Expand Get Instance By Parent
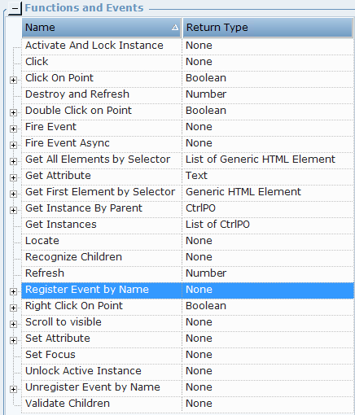Image resolution: width=355 pixels, height=415 pixels. (13, 210)
